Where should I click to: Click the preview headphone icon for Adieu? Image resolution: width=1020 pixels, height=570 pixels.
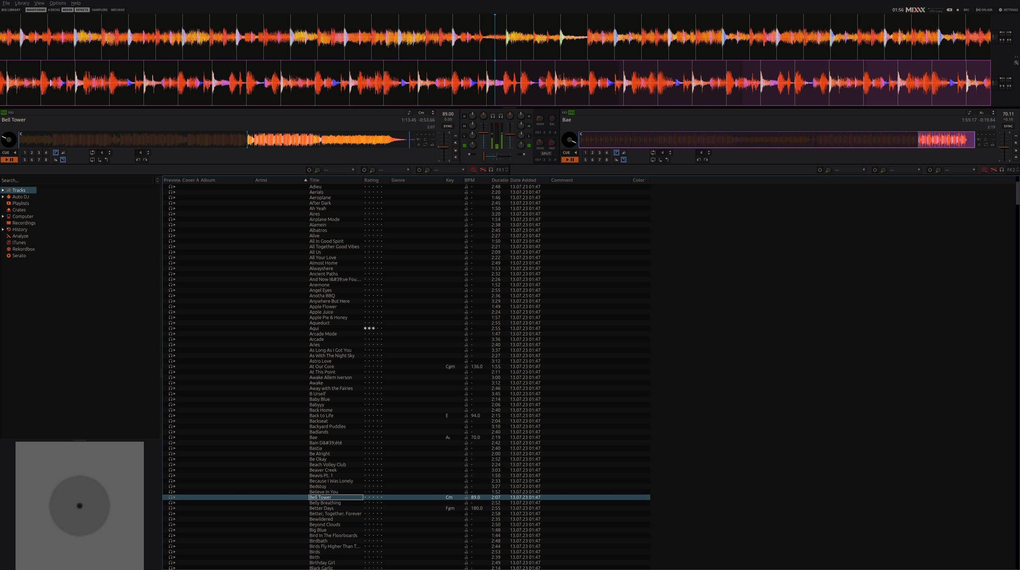pyautogui.click(x=171, y=187)
